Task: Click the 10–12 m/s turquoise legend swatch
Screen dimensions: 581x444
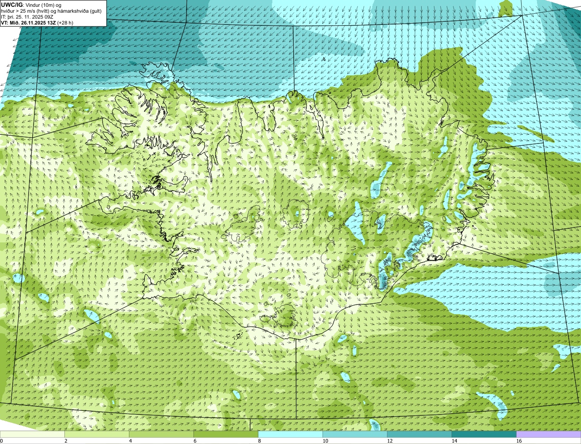Action: [x=355, y=434]
